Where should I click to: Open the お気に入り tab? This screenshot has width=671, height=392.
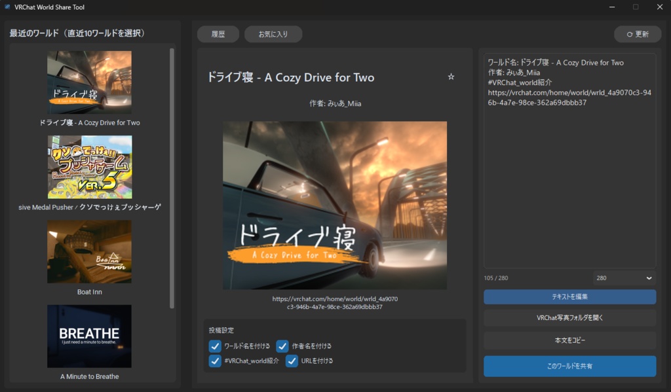(273, 33)
